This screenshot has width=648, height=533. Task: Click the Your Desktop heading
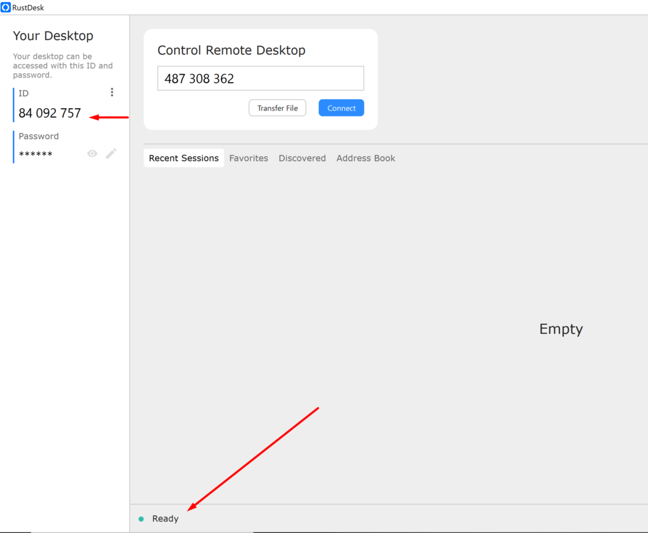(53, 36)
